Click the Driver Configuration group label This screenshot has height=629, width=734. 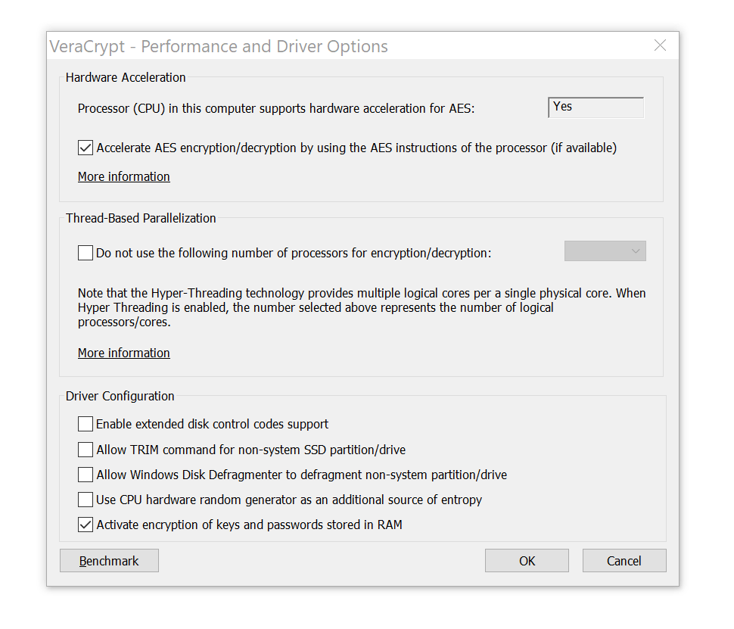[x=120, y=396]
